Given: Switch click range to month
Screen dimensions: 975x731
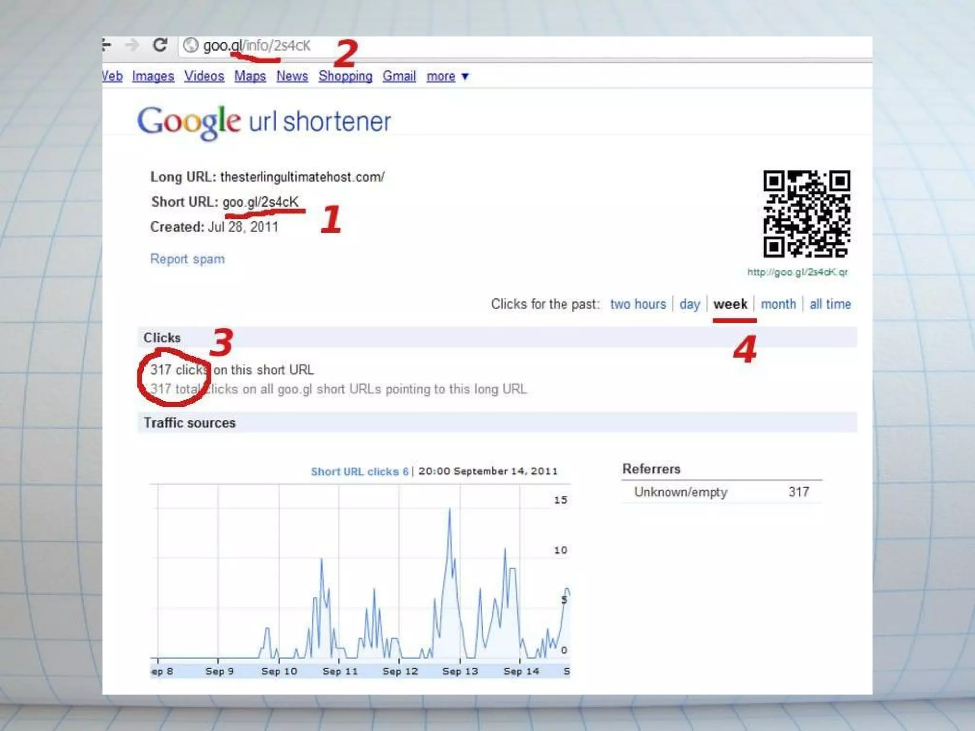Looking at the screenshot, I should coord(778,304).
